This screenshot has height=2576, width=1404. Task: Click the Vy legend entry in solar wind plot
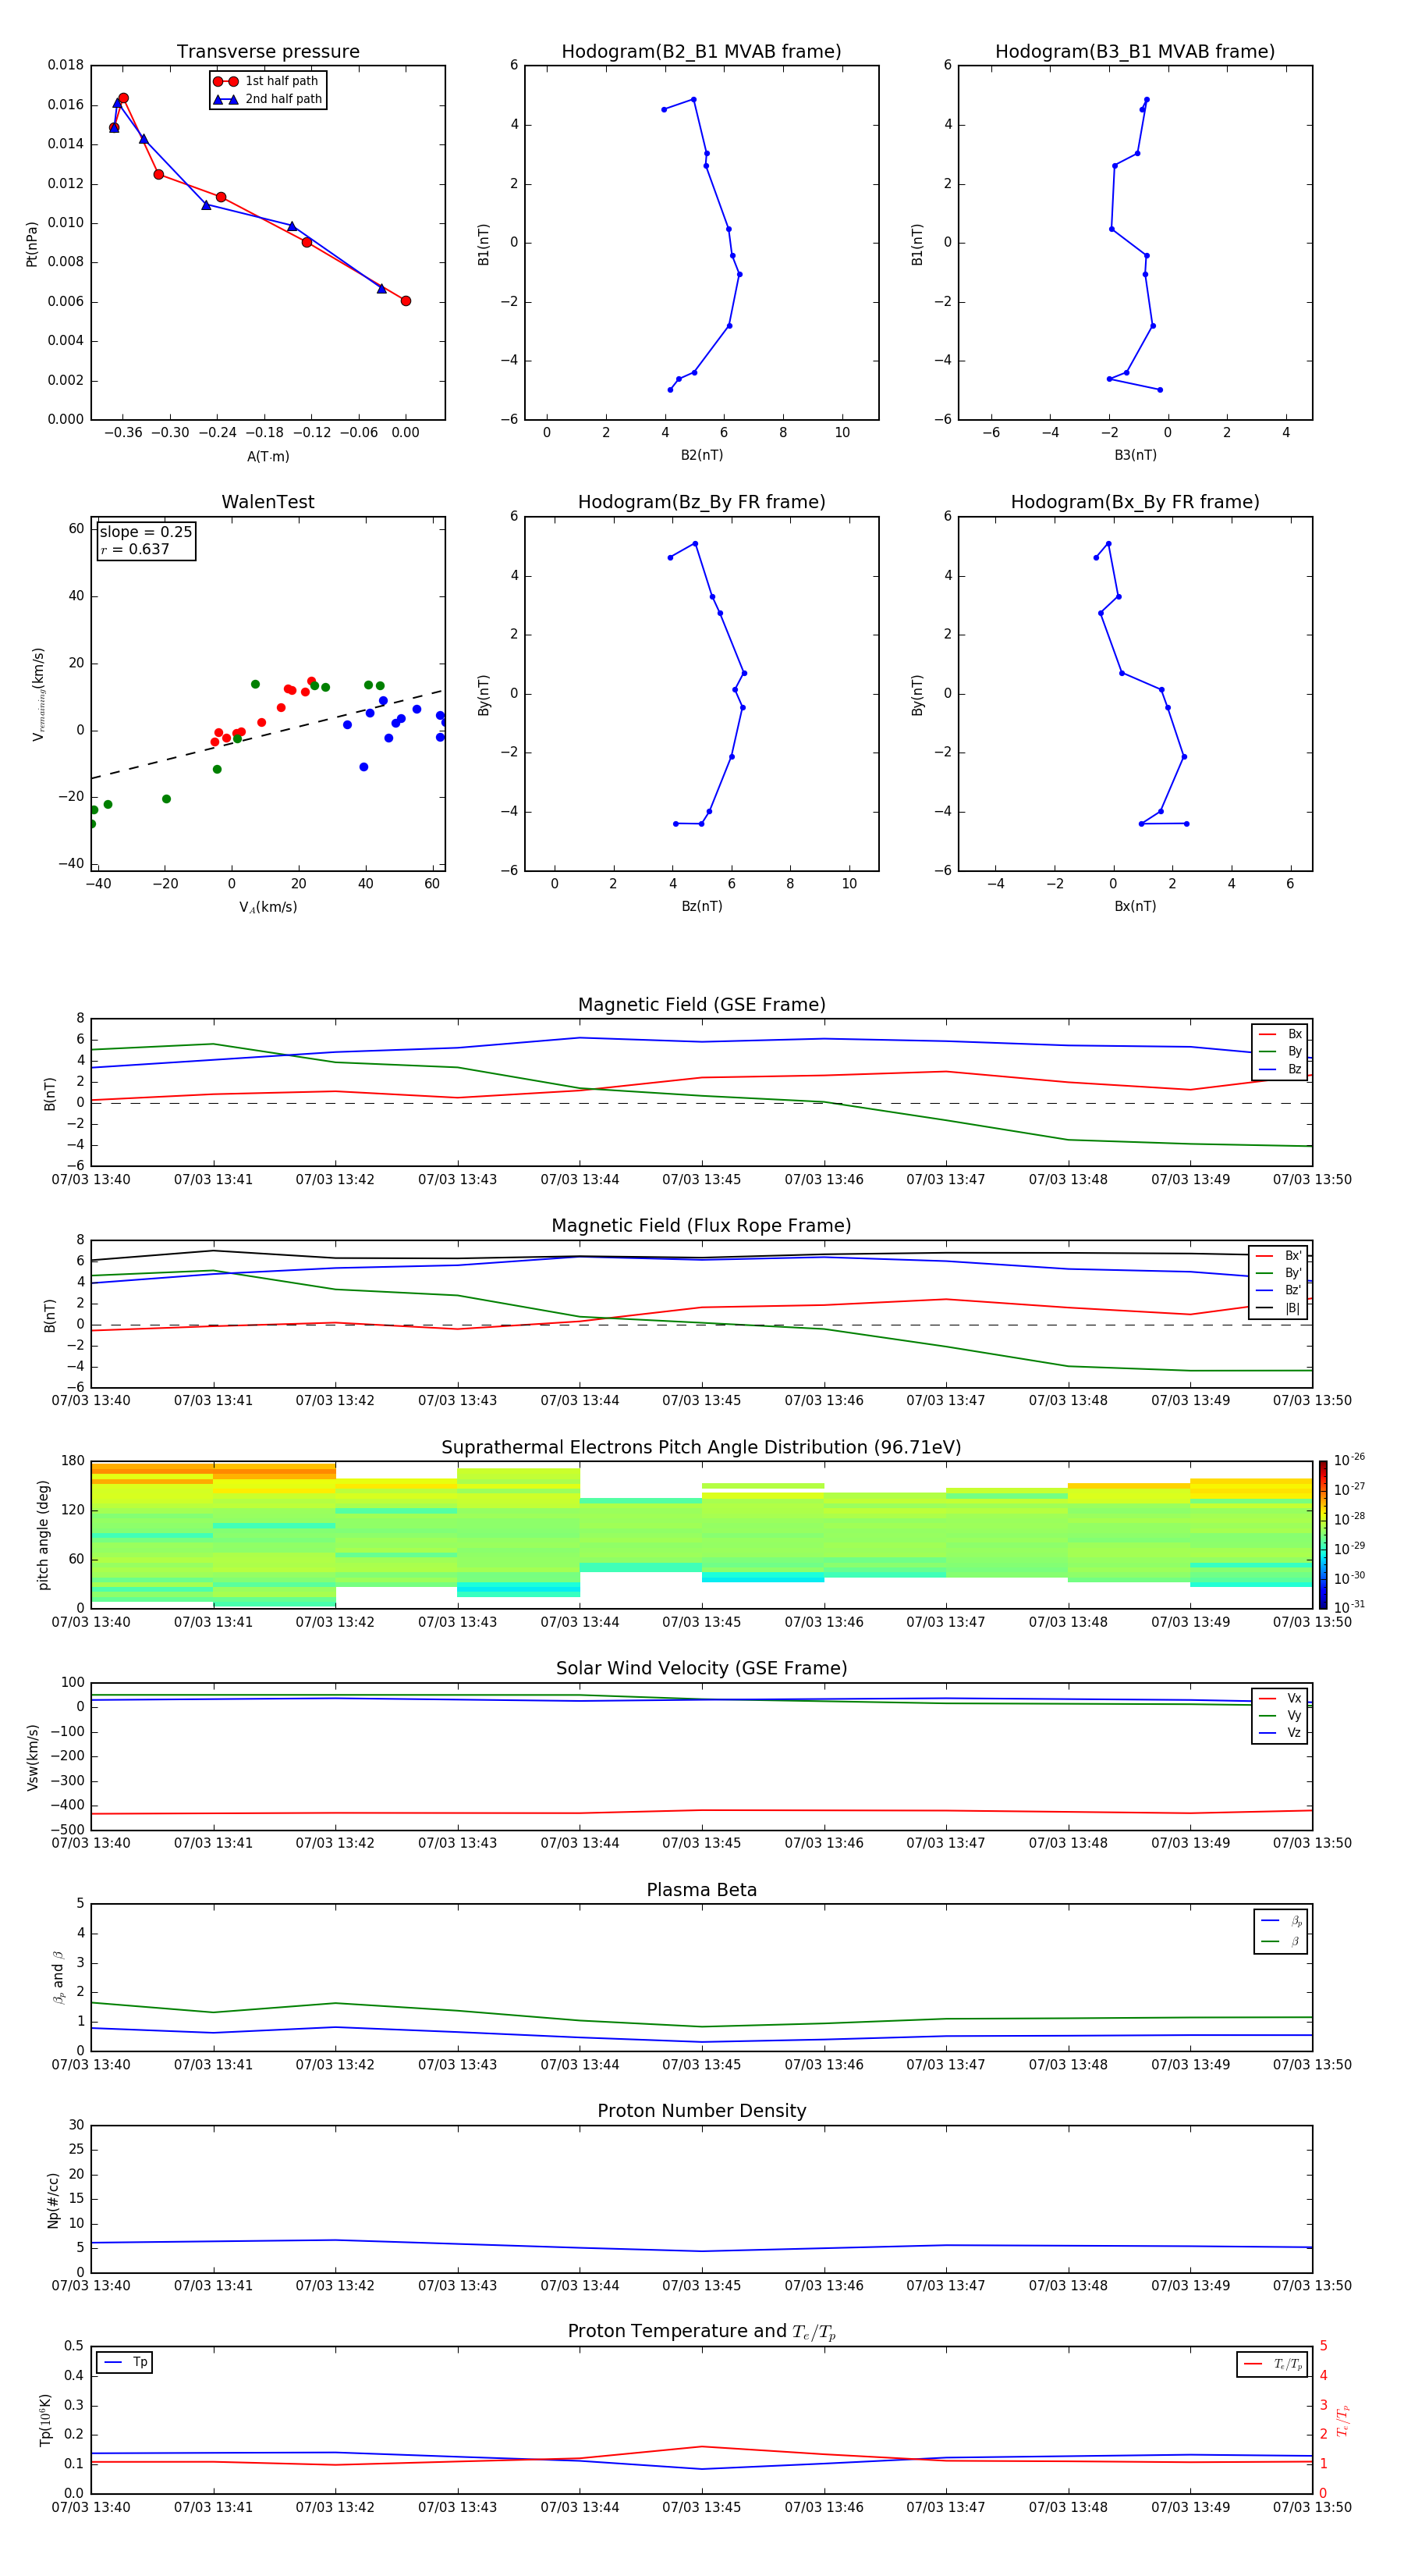1280,1716
